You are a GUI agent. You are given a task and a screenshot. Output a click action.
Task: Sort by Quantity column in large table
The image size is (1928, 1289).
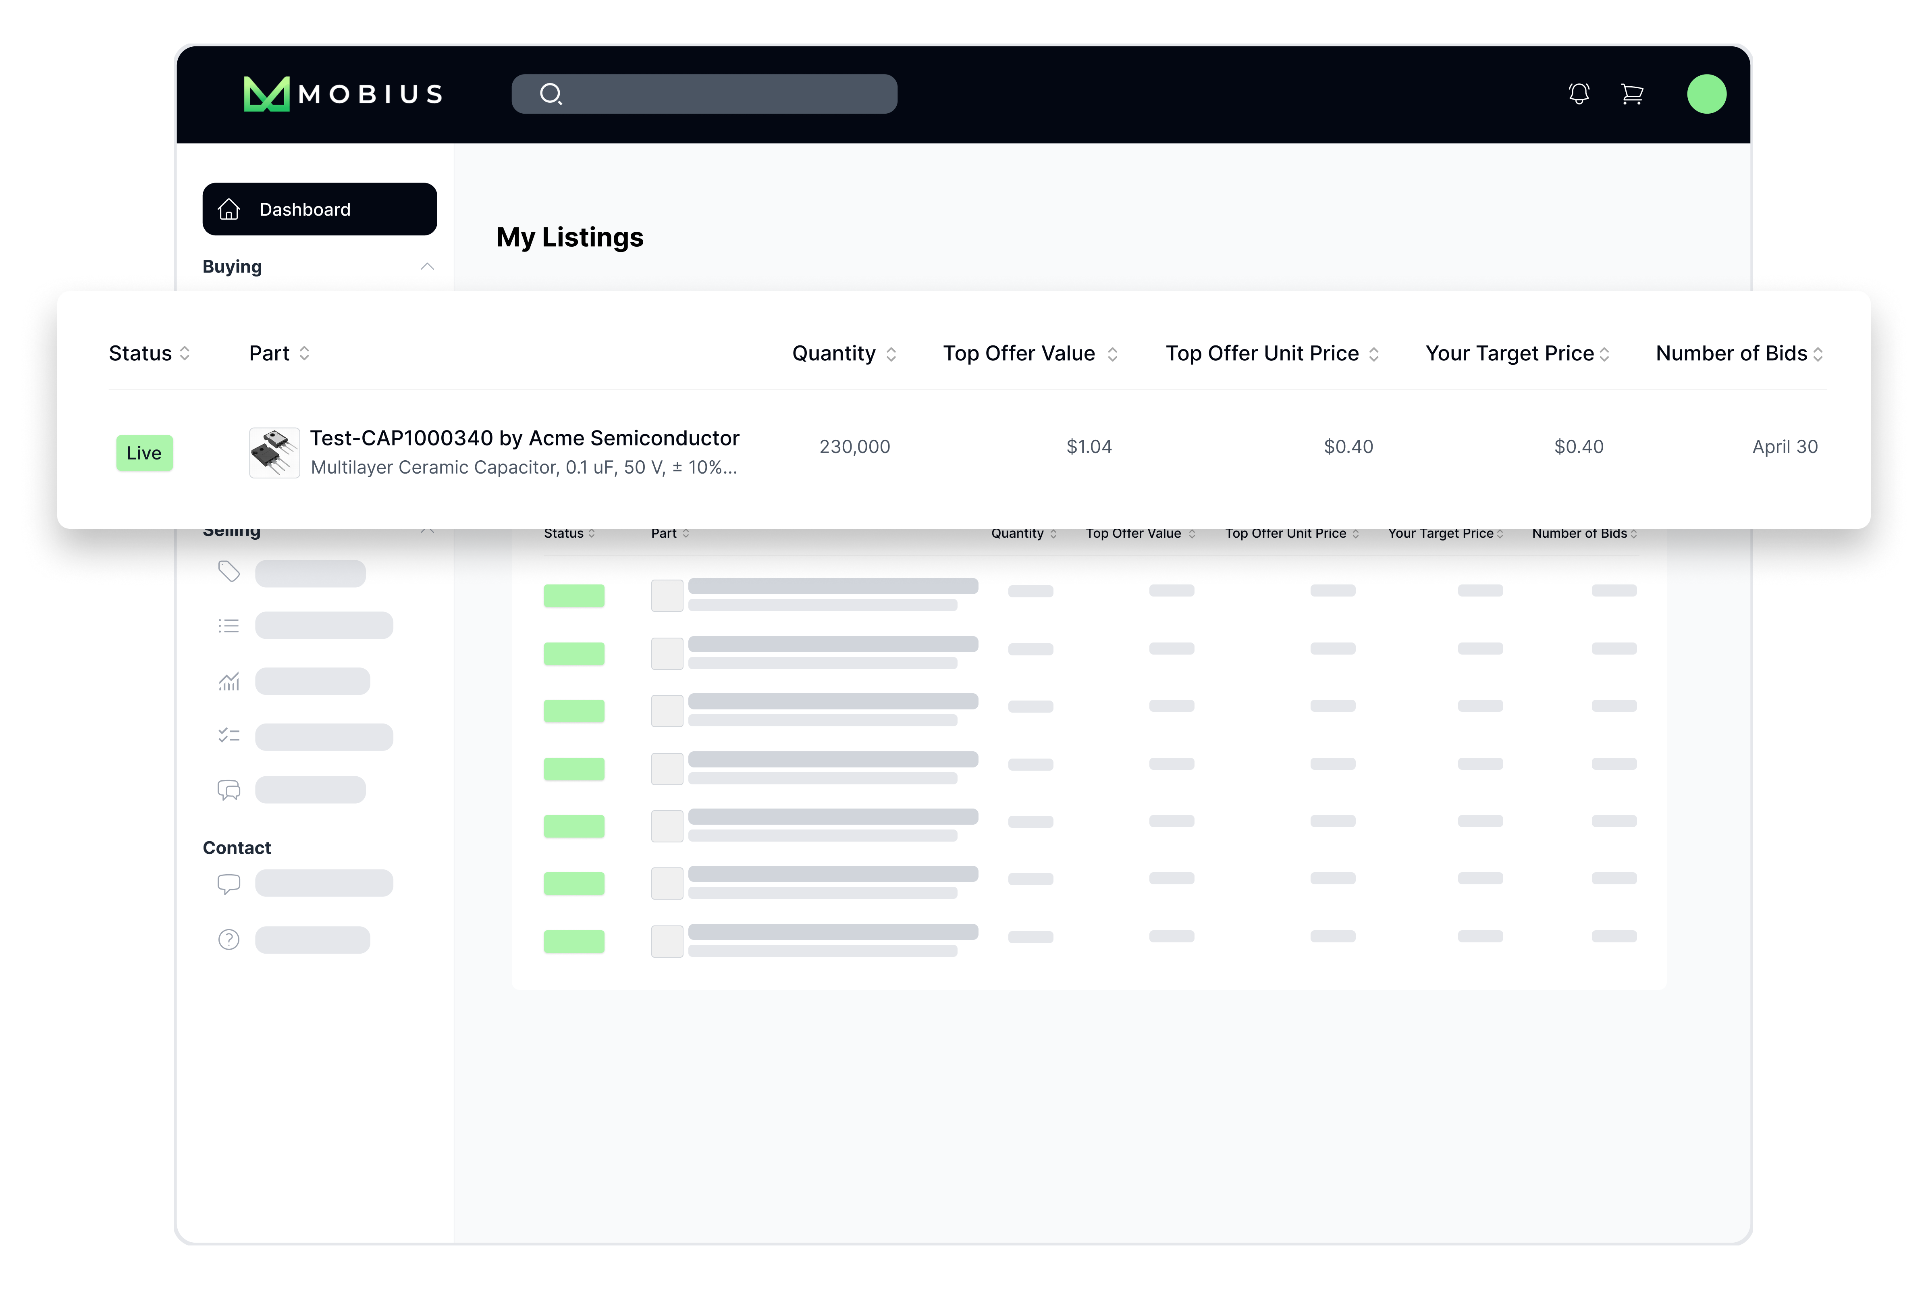[x=843, y=353]
